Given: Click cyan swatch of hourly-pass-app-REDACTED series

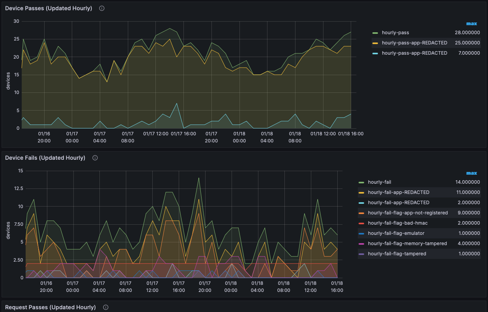Looking at the screenshot, I should 375,53.
